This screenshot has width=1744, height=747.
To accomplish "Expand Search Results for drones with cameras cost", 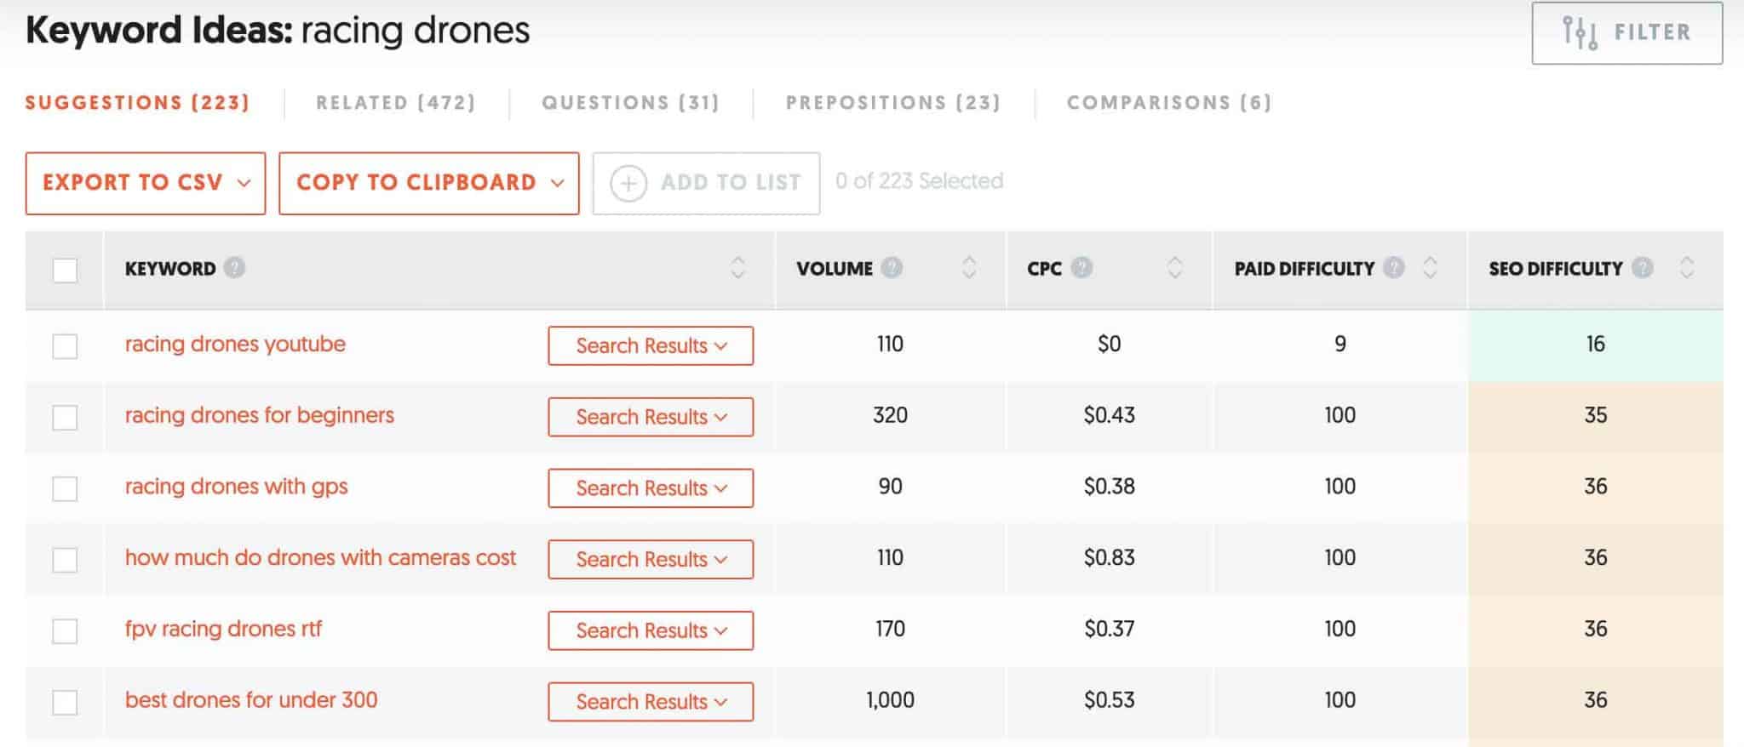I will [651, 560].
